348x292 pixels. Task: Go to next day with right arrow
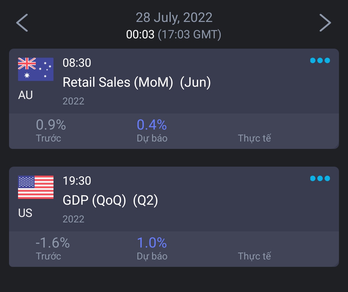tap(325, 23)
